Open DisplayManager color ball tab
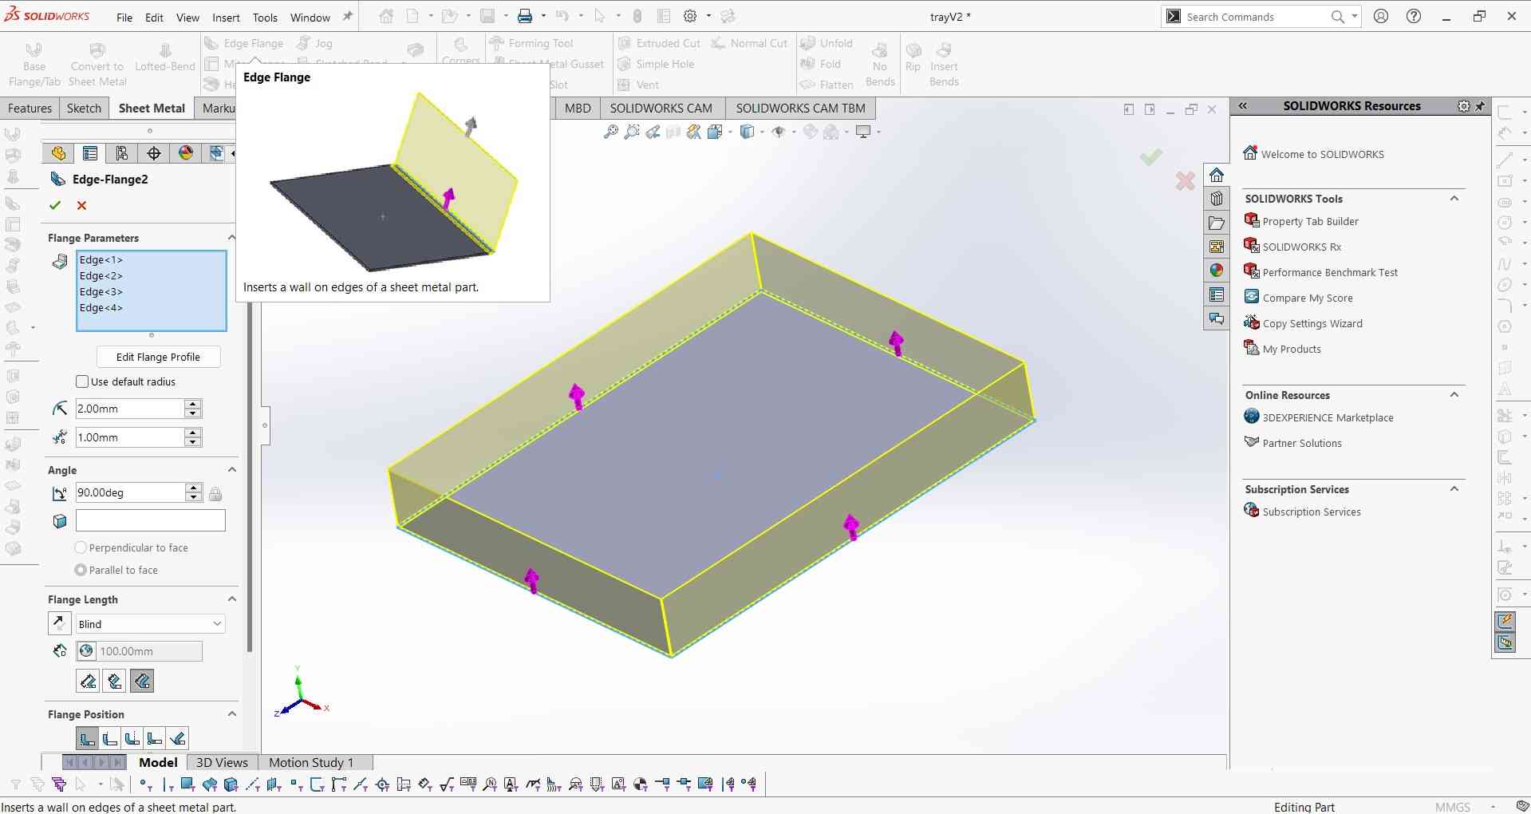This screenshot has height=814, width=1531. 186,153
